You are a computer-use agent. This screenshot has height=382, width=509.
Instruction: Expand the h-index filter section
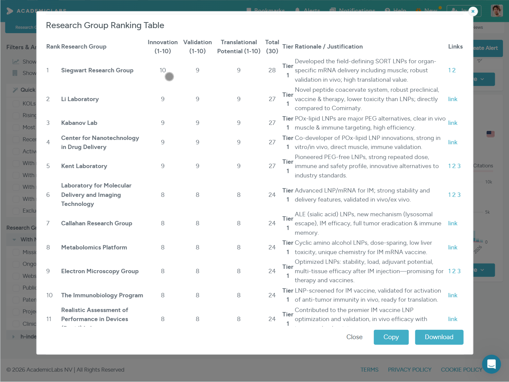(x=14, y=337)
